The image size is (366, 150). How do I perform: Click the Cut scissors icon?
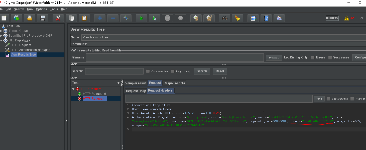(x=58, y=18)
